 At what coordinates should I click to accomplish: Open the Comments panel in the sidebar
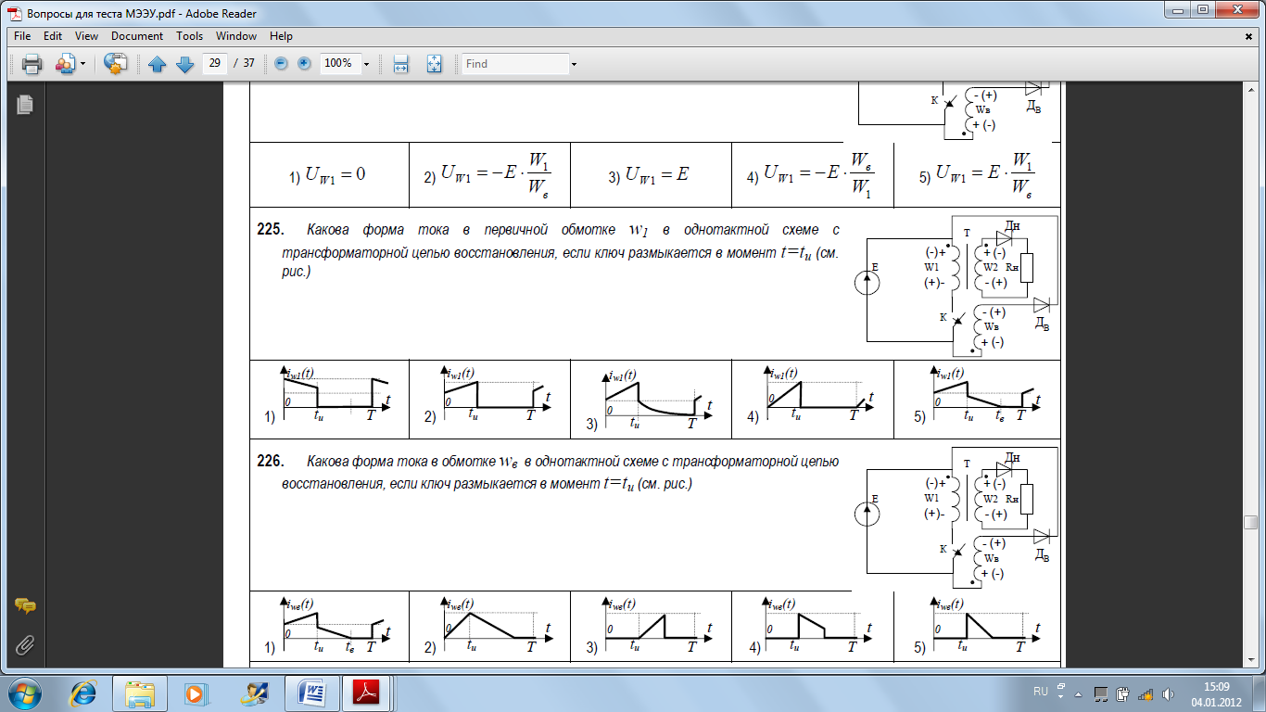(25, 606)
